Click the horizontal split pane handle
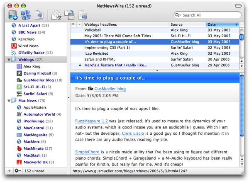 tap(157, 70)
